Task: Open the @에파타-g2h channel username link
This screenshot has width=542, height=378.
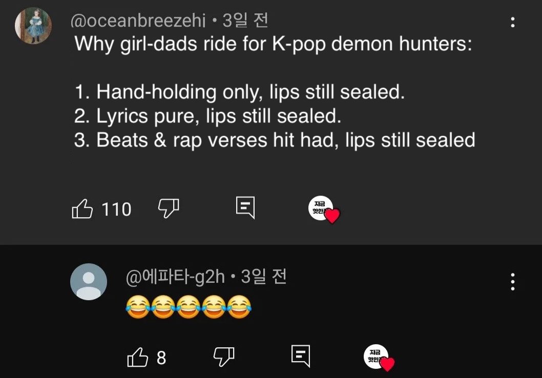Action: [x=175, y=277]
